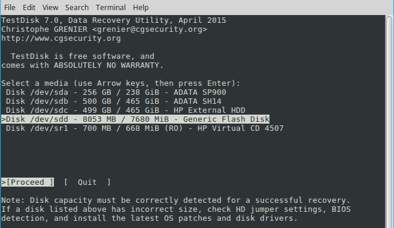Open the Search menu
The image size is (394, 228).
pos(77,8)
